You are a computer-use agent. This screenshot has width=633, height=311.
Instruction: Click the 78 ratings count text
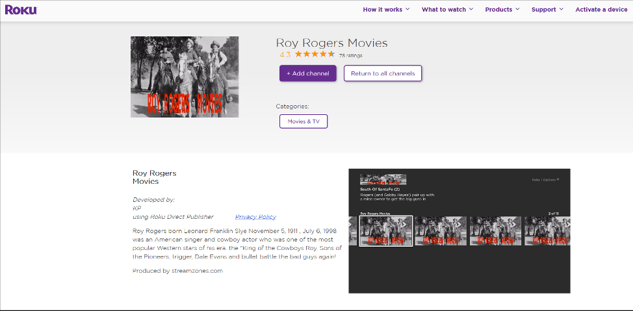[351, 56]
